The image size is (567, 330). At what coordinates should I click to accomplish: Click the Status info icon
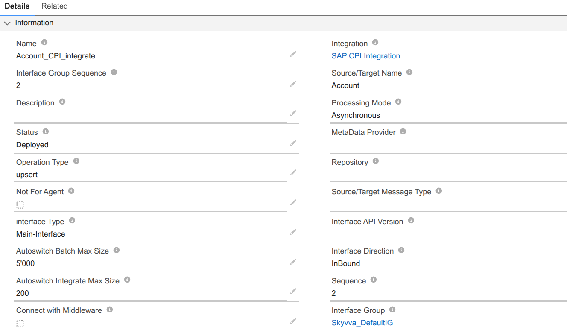(46, 131)
